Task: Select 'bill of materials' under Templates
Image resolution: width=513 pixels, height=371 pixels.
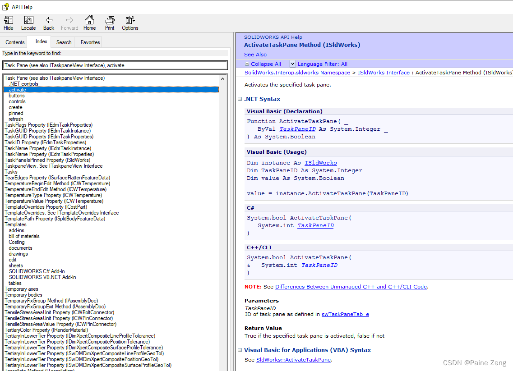Action: (x=24, y=236)
